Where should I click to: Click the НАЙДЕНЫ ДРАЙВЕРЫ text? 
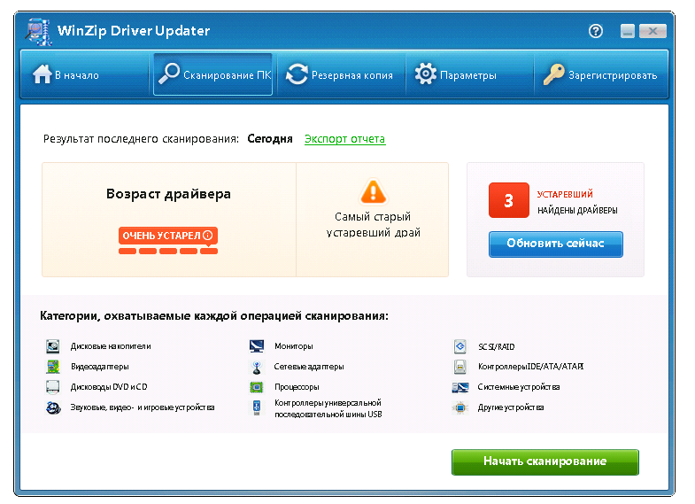coord(577,211)
